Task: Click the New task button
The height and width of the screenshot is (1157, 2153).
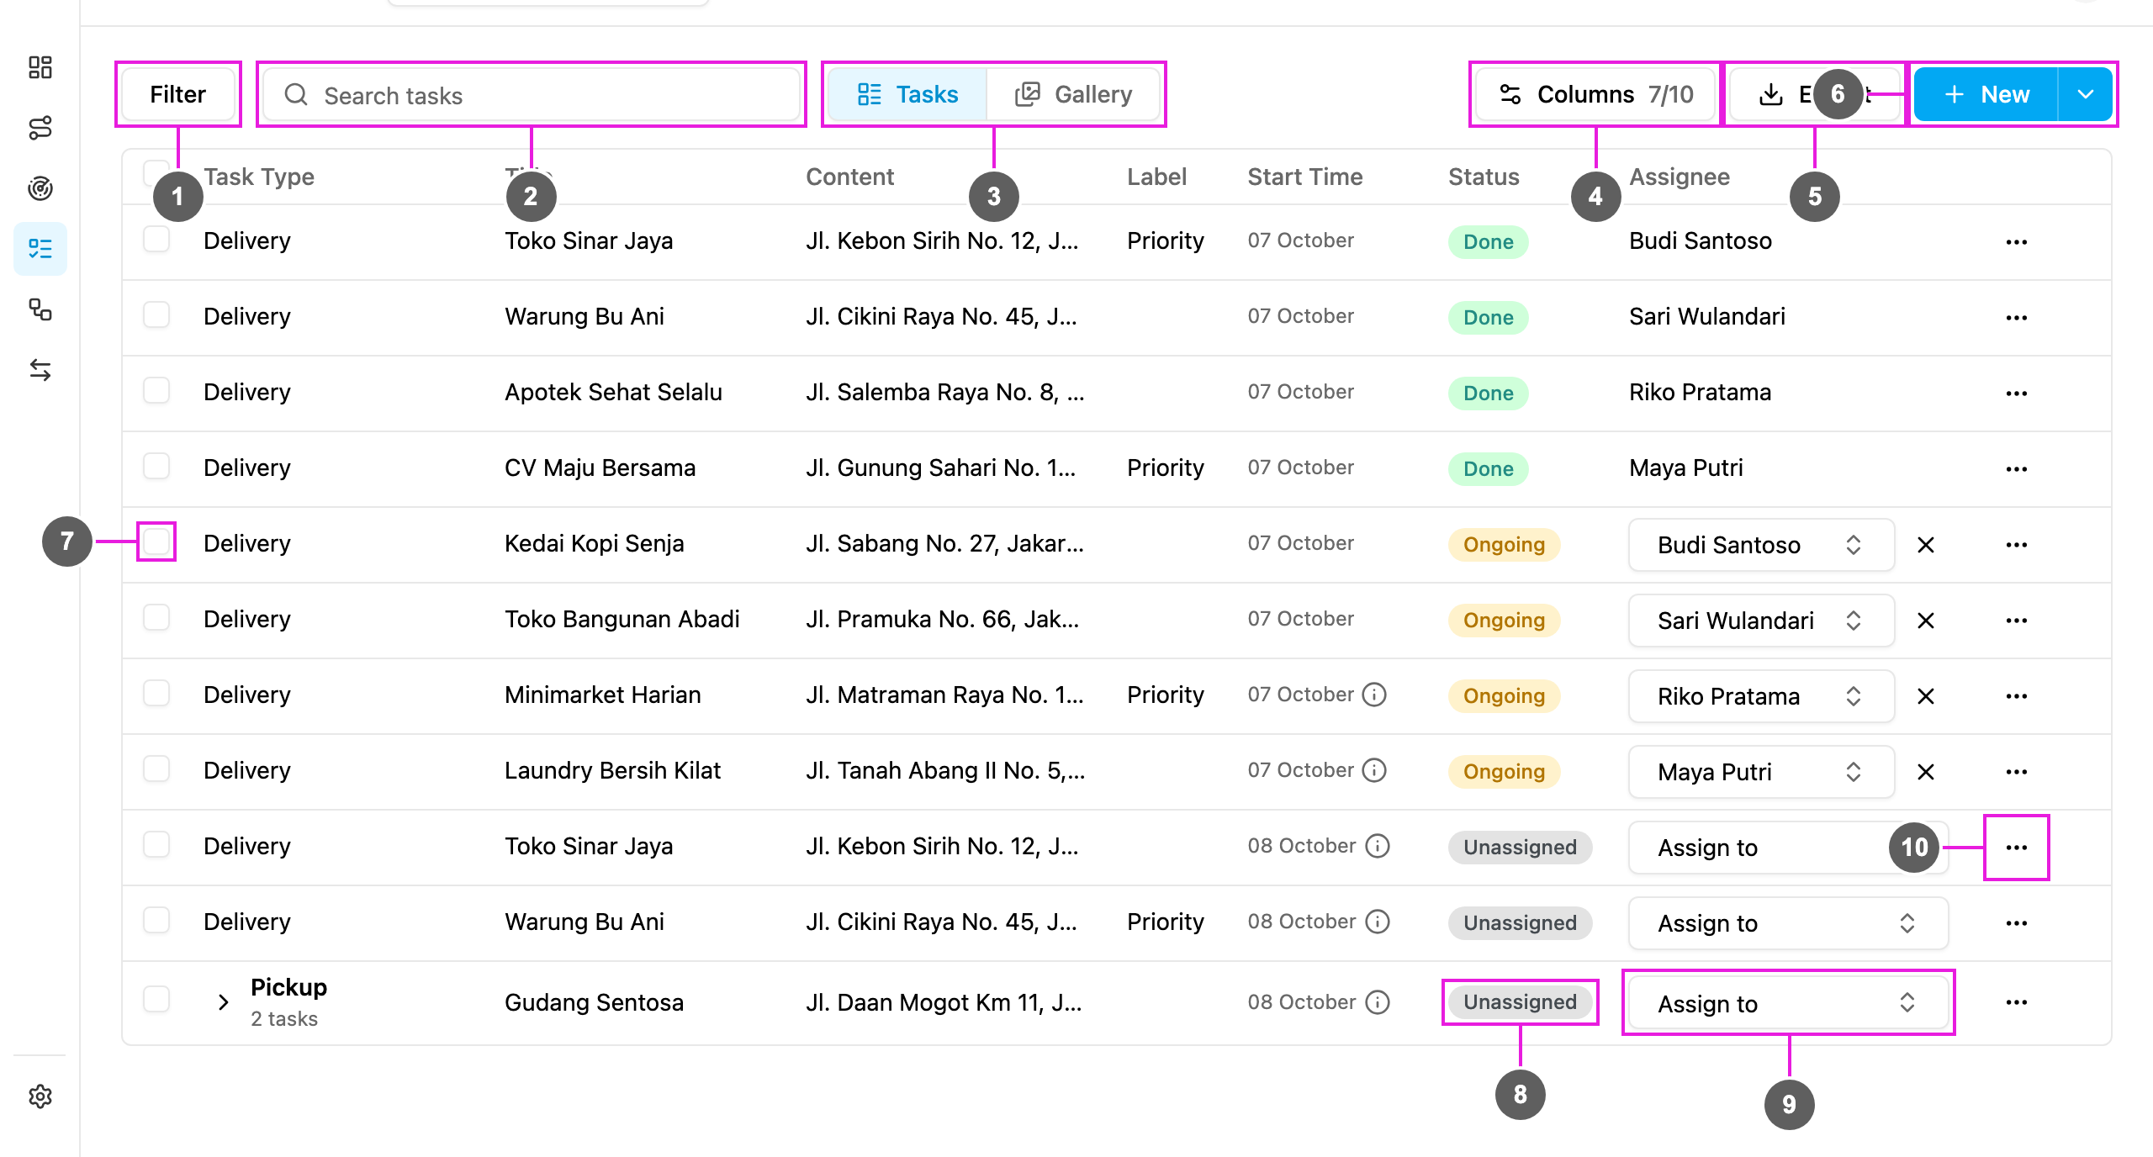Action: click(x=1986, y=94)
